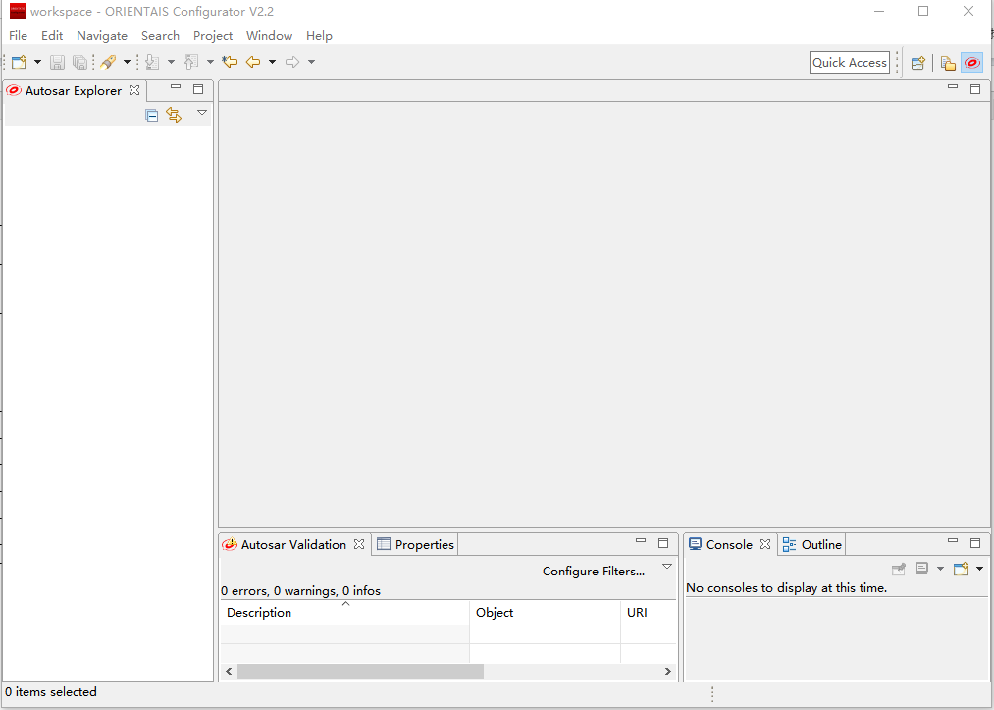Switch to the Resource perspective icon
The width and height of the screenshot is (994, 710).
(948, 63)
